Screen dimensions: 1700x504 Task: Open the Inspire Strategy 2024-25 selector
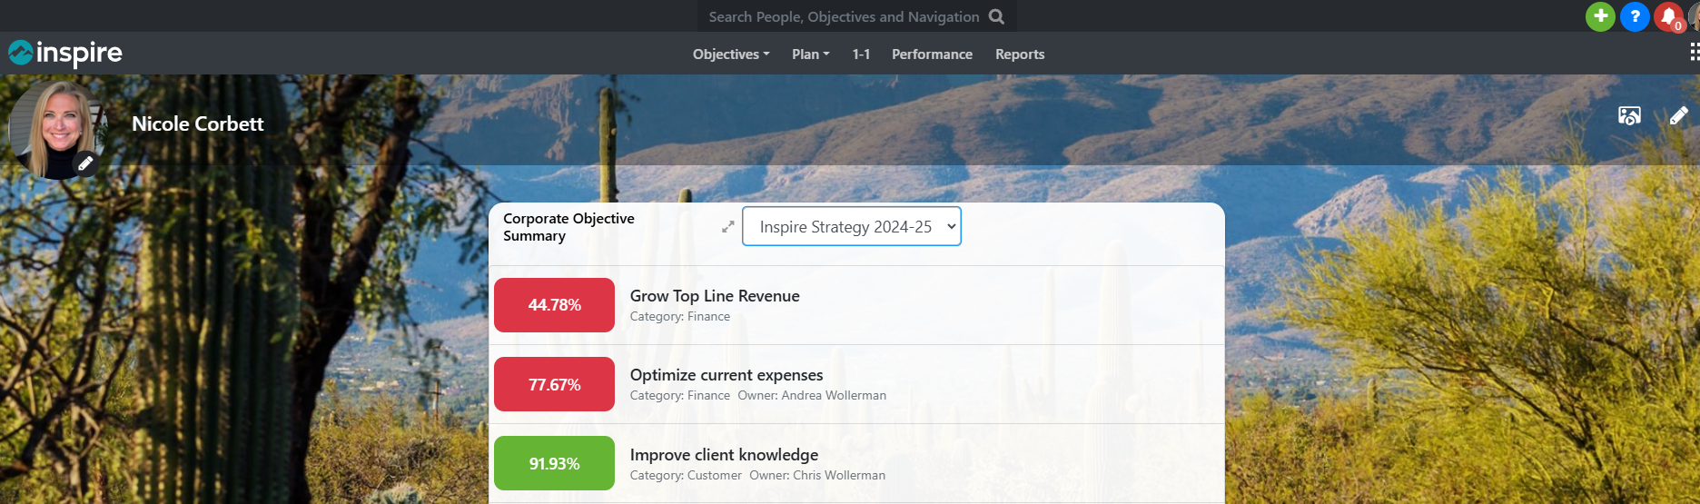click(851, 227)
